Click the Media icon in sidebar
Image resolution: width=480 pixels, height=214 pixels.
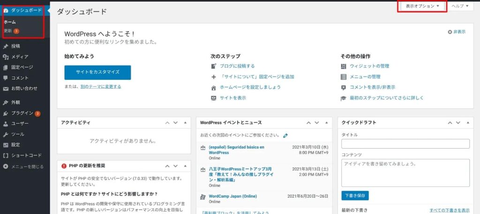pyautogui.click(x=6, y=57)
